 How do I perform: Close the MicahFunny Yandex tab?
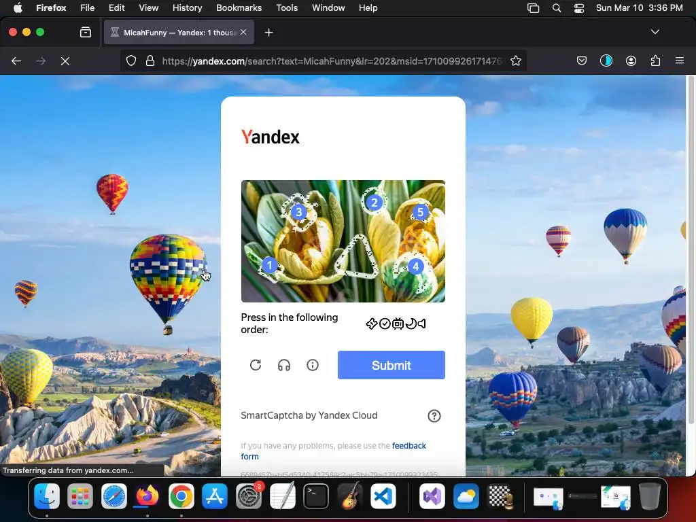(x=243, y=32)
